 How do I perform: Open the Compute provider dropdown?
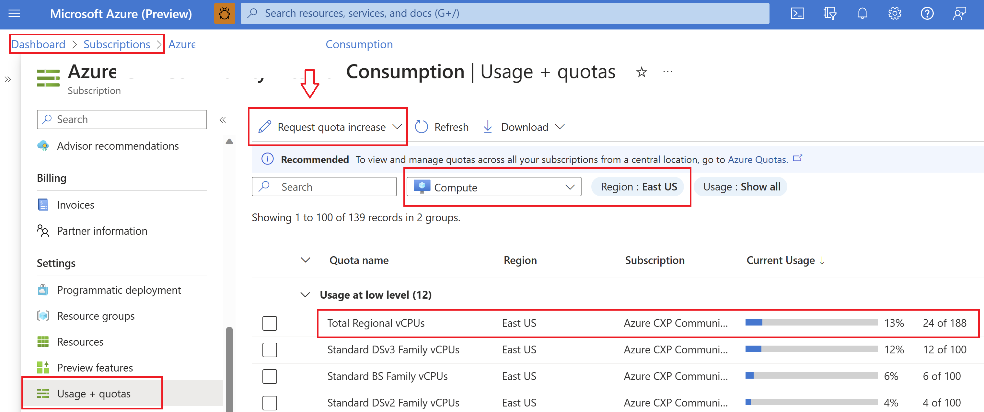[x=494, y=187]
